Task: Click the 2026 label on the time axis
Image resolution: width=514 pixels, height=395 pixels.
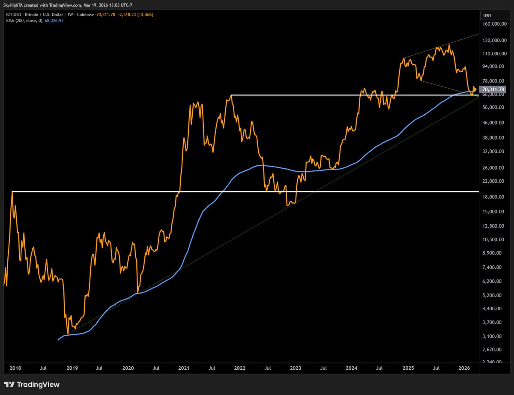Action: tap(465, 368)
